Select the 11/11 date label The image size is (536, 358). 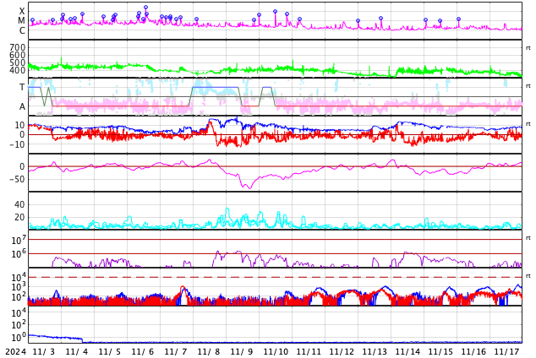pyautogui.click(x=307, y=351)
